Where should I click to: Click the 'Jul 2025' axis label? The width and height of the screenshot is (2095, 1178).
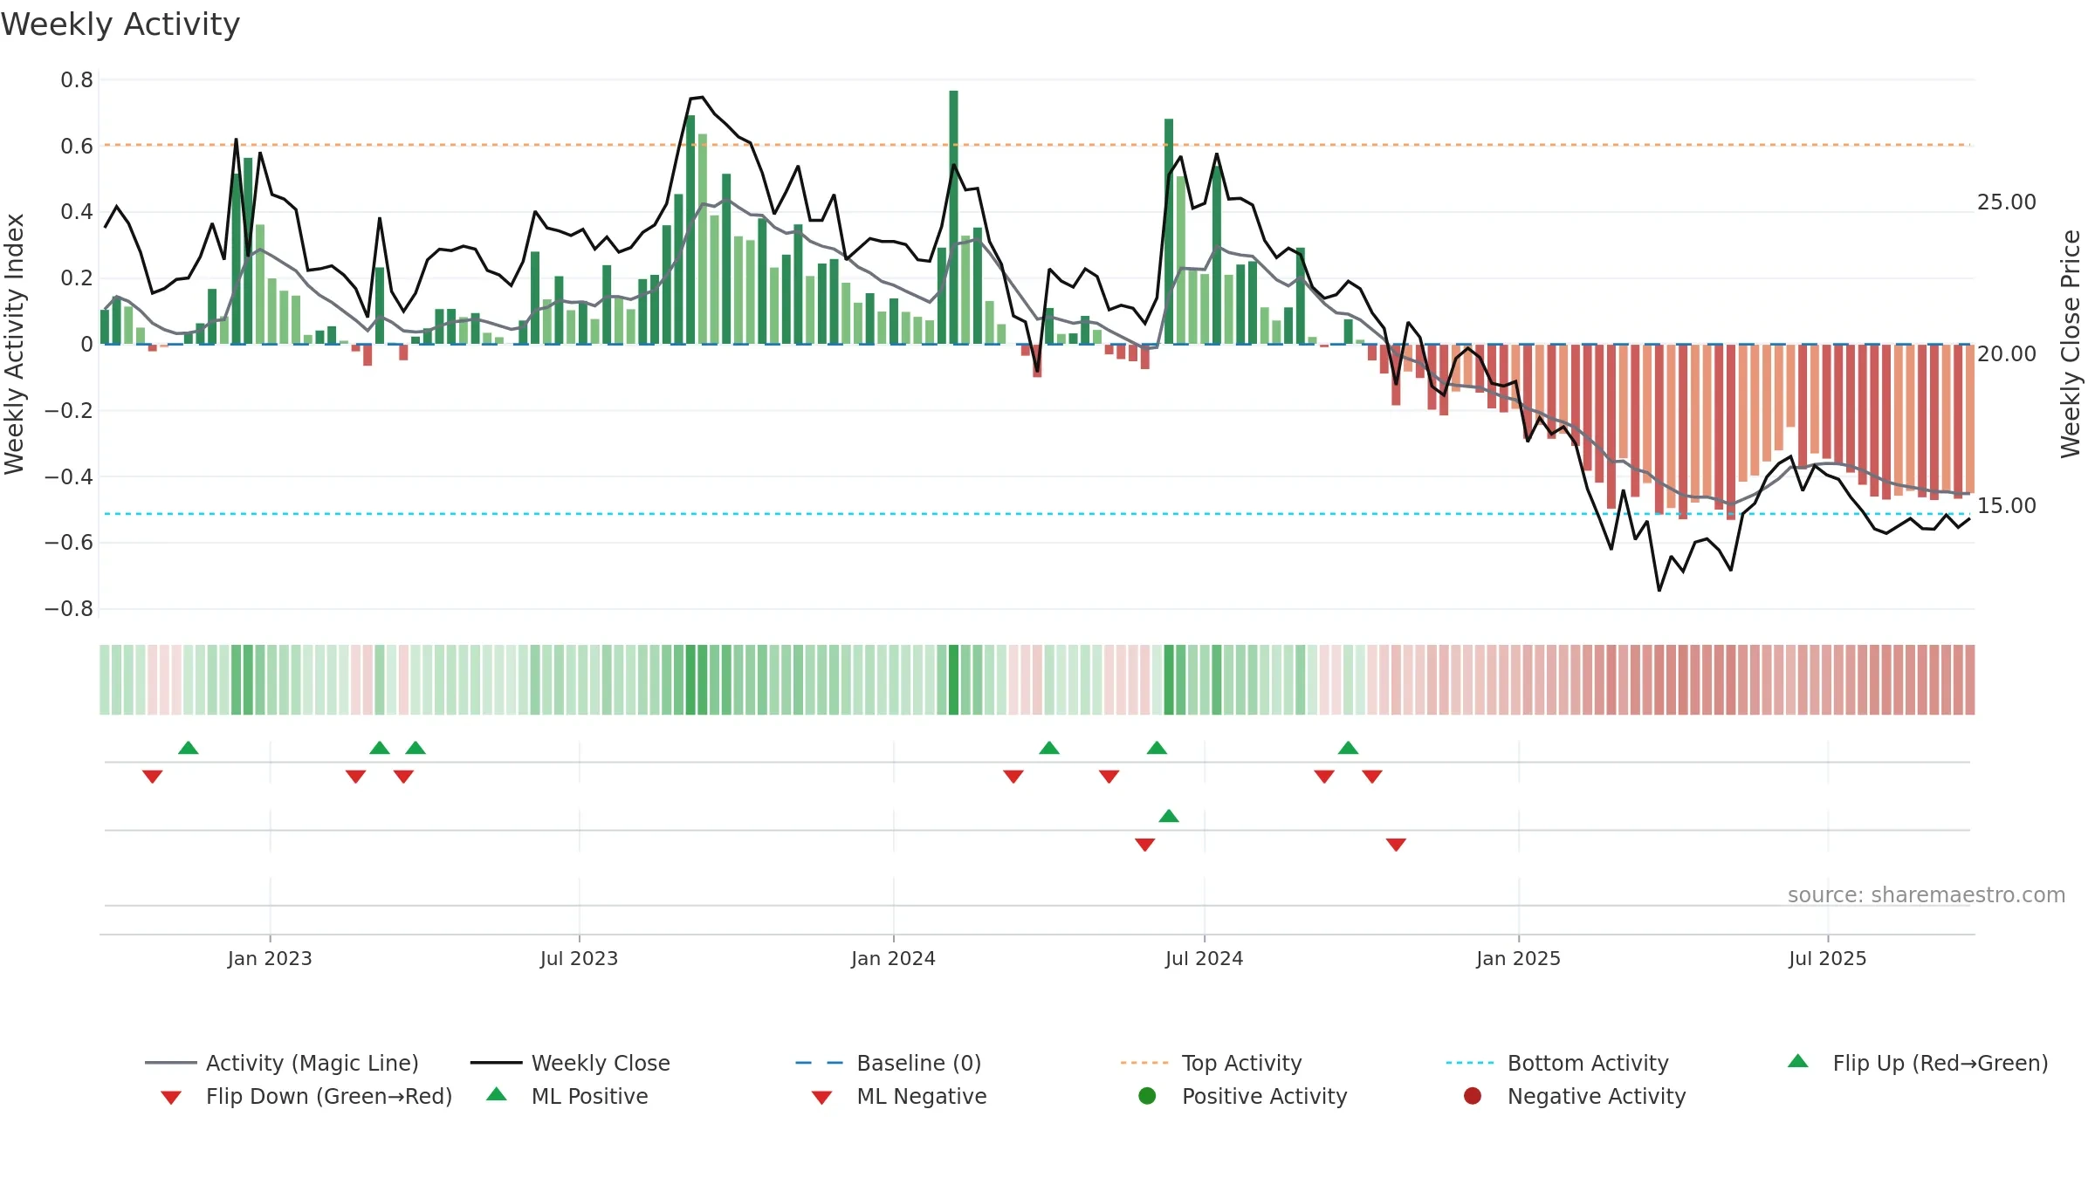pyautogui.click(x=1827, y=958)
